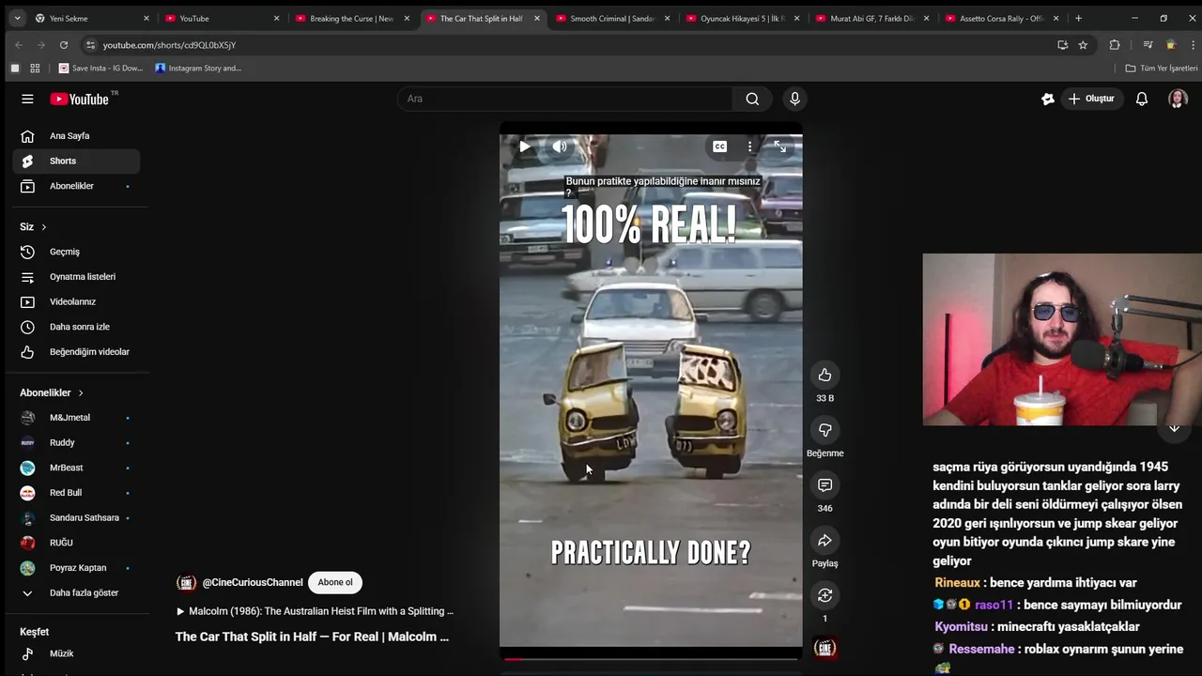Click the address bar URL
This screenshot has width=1202, height=676.
(169, 45)
